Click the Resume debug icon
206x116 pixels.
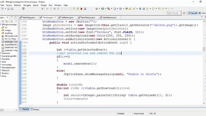click(x=47, y=9)
